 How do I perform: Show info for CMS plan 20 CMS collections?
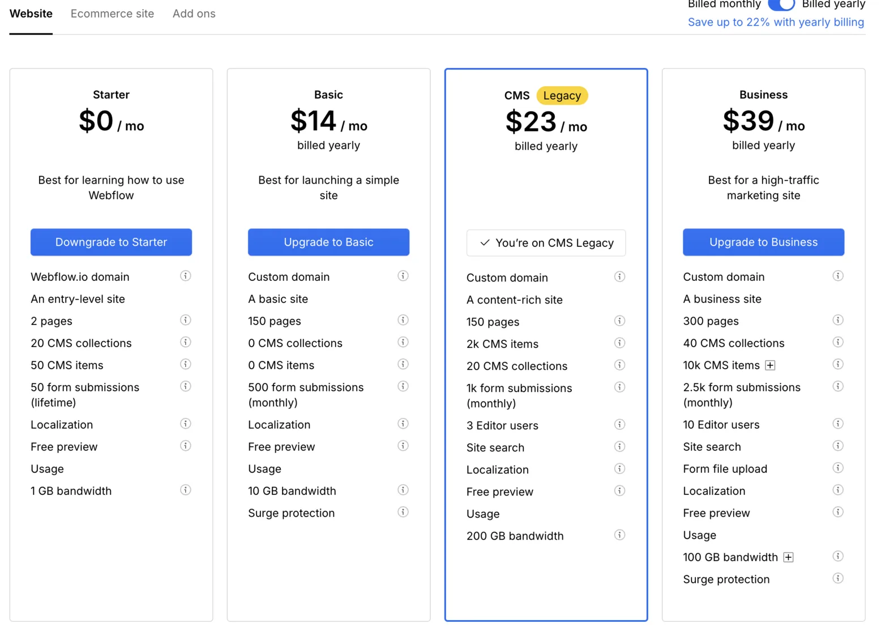click(x=619, y=365)
